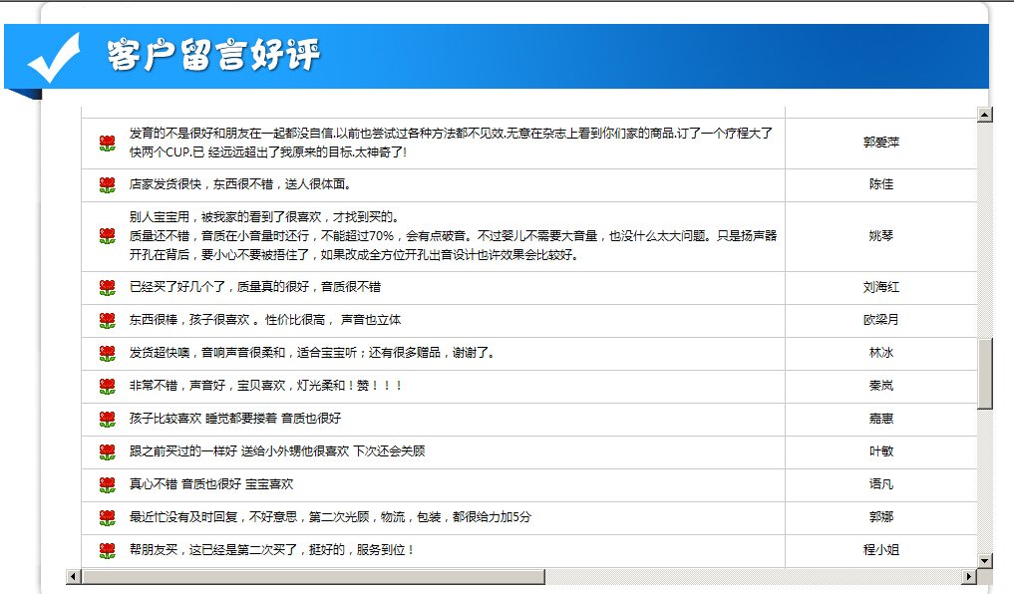Select the flower icon for 刘海红's review

tap(108, 288)
